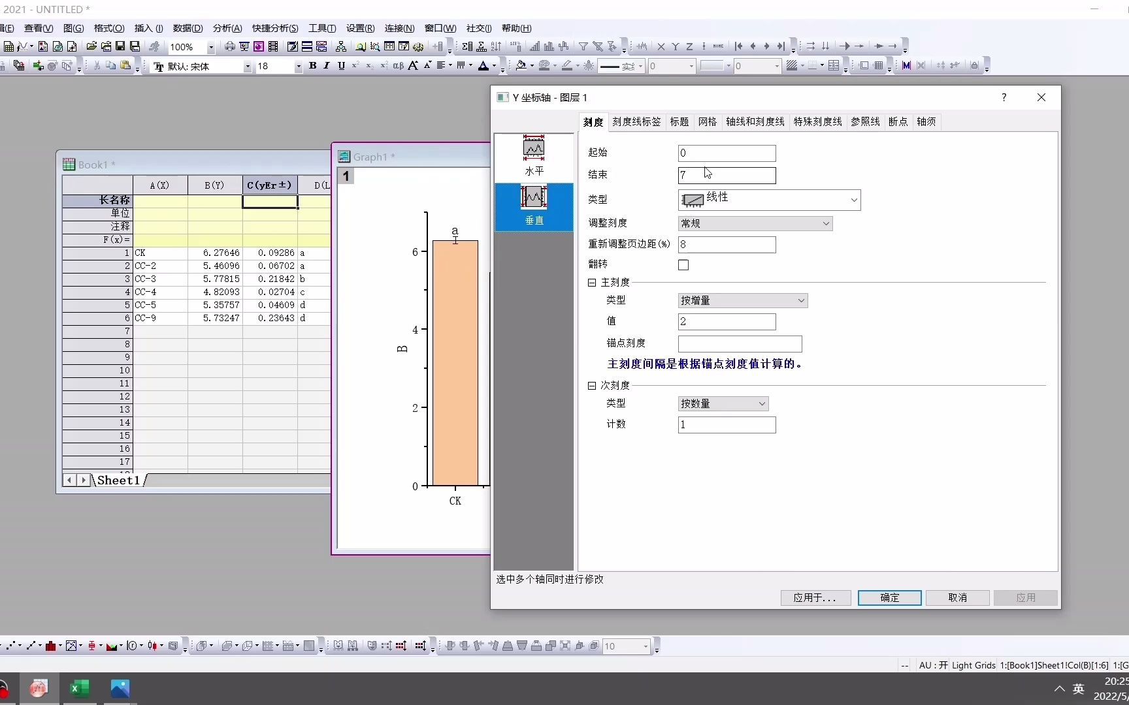1129x705 pixels.
Task: Collapse the Major Ticks (主刻度) section
Action: click(x=592, y=283)
